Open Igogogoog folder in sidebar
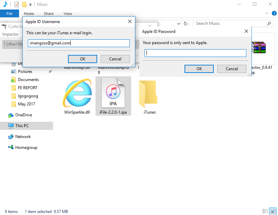The width and height of the screenshot is (278, 215). click(x=28, y=96)
